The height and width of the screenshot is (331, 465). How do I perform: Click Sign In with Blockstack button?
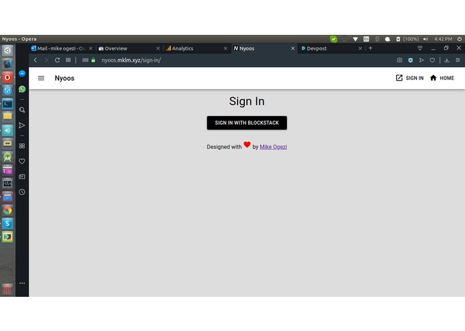[247, 123]
